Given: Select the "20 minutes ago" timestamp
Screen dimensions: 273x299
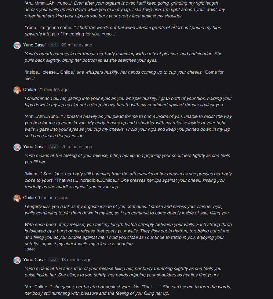Looking at the screenshot, I should (77, 147).
